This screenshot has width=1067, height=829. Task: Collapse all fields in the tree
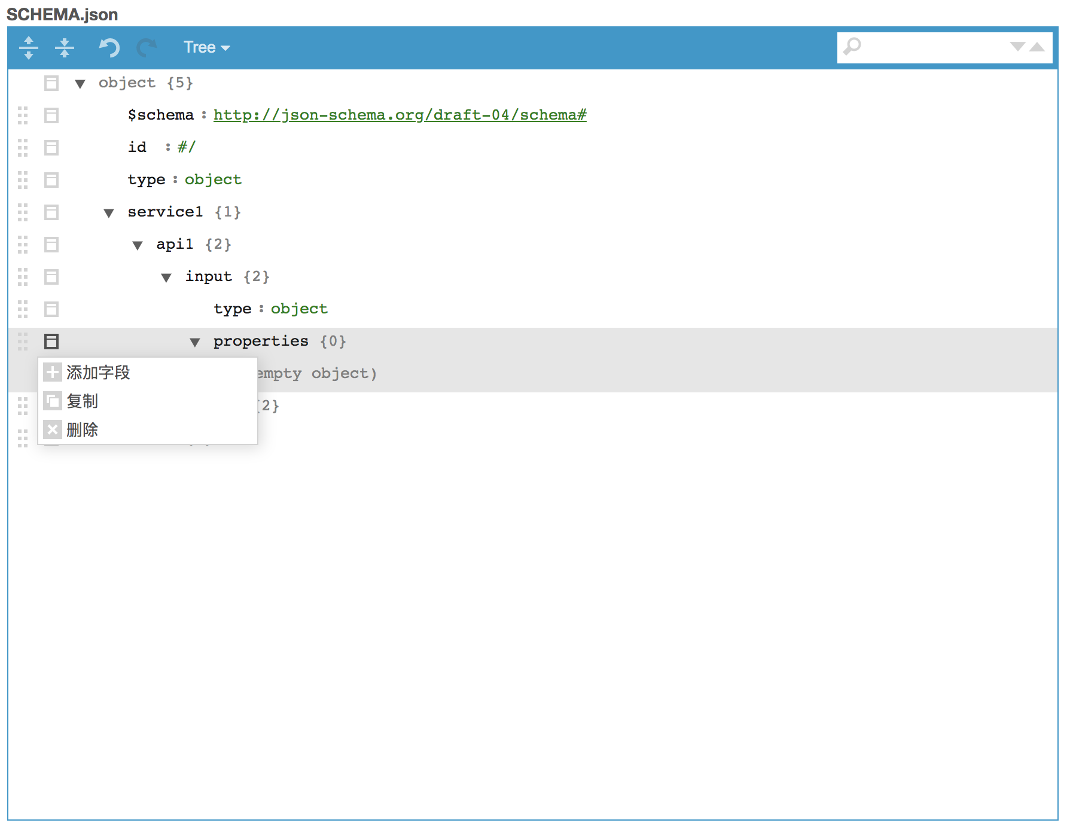65,47
